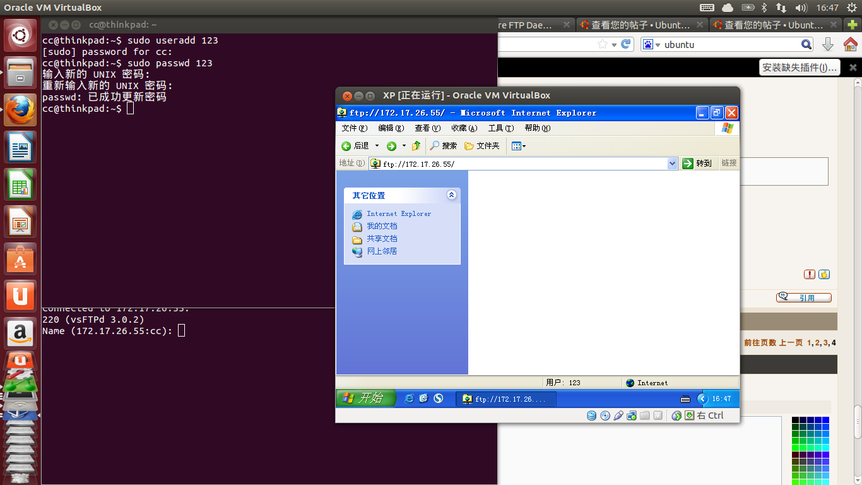Open the Forward history dropdown arrow in IE
The width and height of the screenshot is (862, 485).
(404, 146)
